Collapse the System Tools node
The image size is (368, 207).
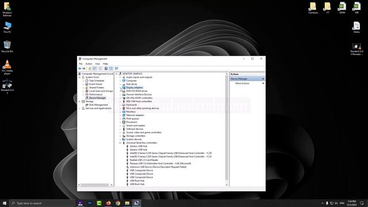[79, 77]
